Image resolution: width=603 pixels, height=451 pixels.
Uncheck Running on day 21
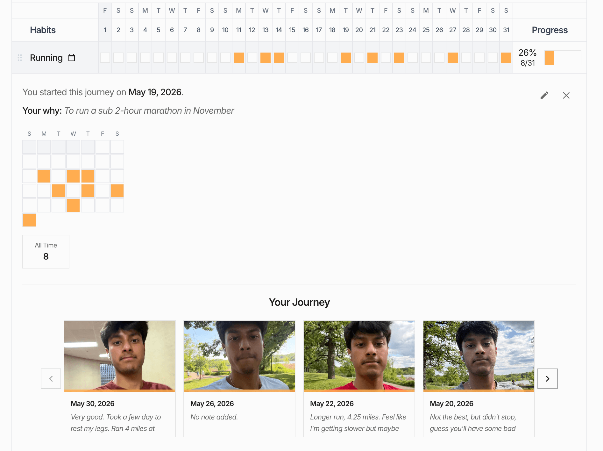point(372,58)
